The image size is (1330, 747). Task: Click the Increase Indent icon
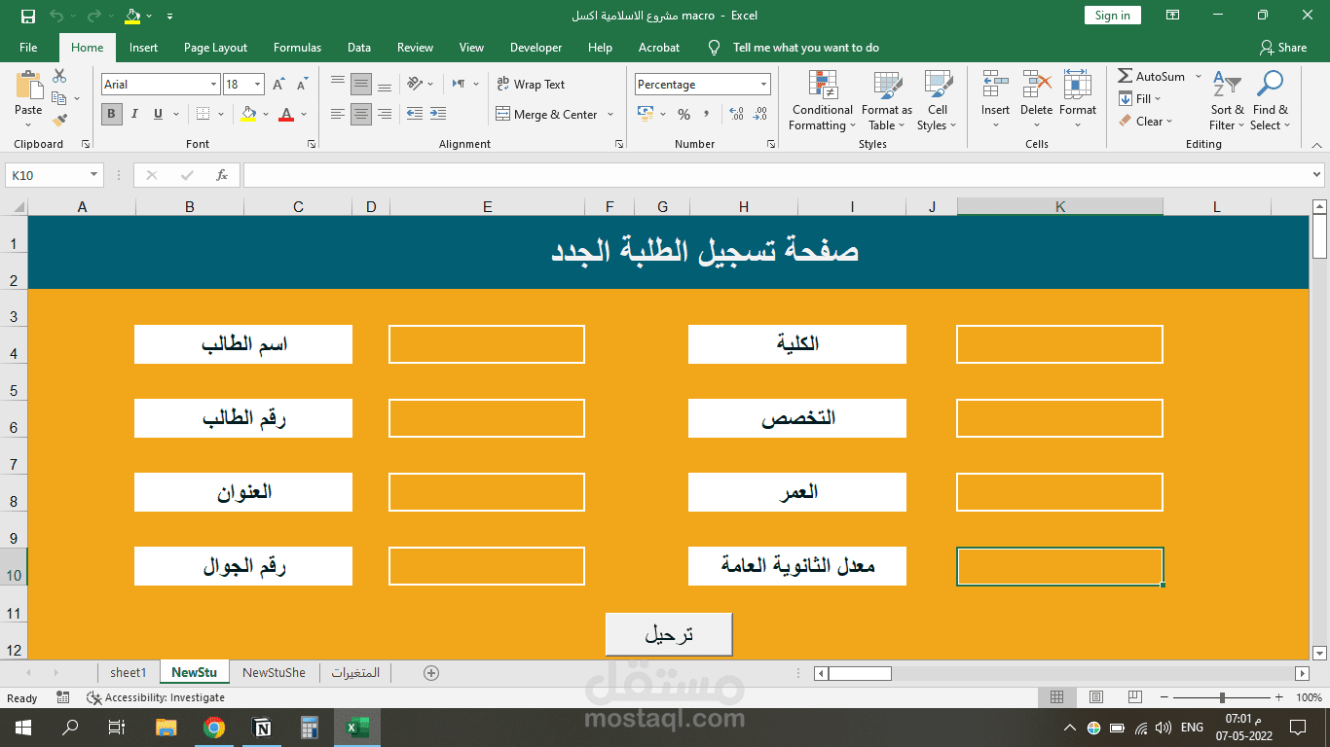(438, 114)
